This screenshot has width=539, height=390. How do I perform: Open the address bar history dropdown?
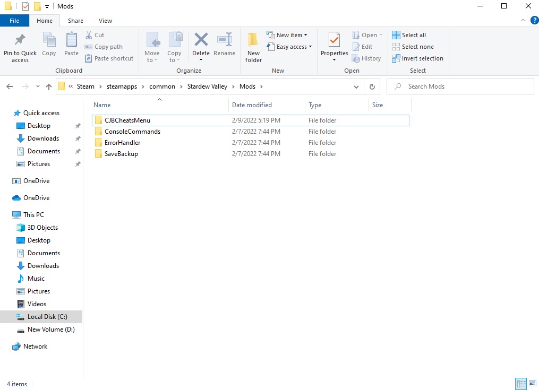pyautogui.click(x=356, y=86)
